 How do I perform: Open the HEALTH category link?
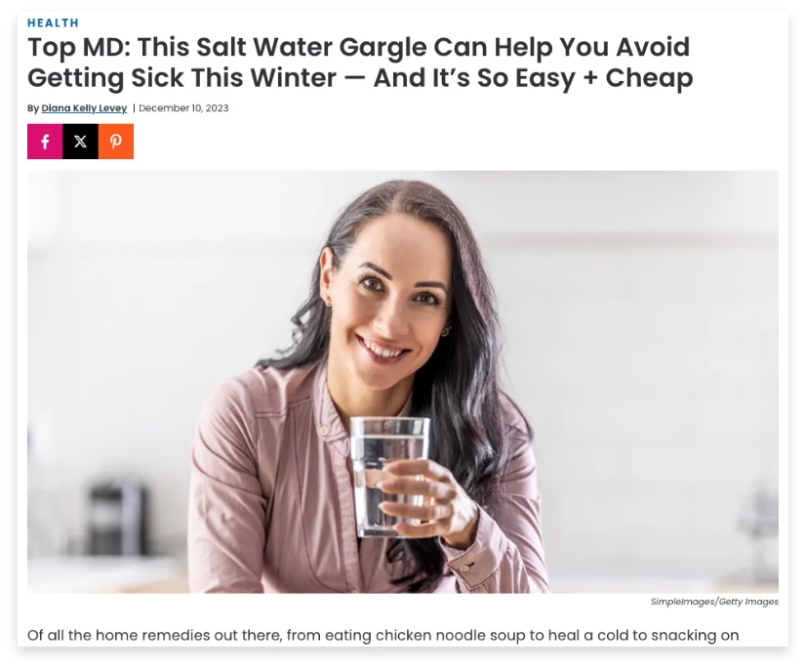click(53, 22)
